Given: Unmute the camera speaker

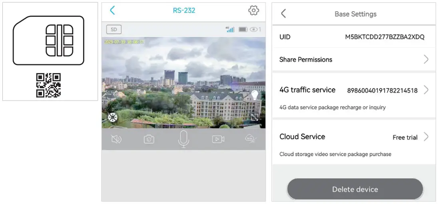Looking at the screenshot, I should [x=116, y=139].
